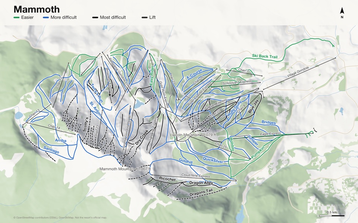
Task: Click the 'Gold Rush Express' lift label
Action: click(164, 94)
